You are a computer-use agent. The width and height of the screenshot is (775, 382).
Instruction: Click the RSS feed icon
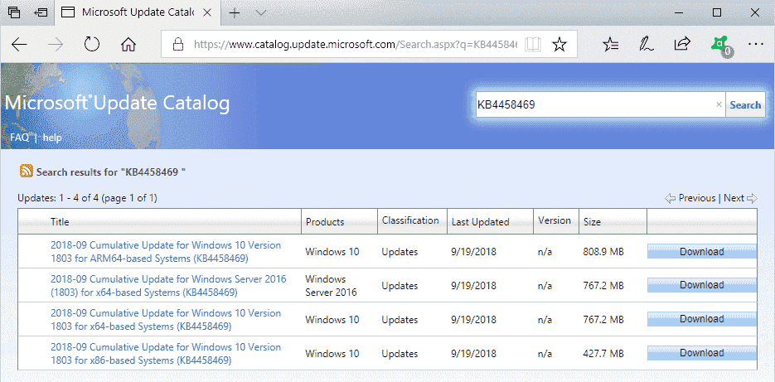point(27,171)
